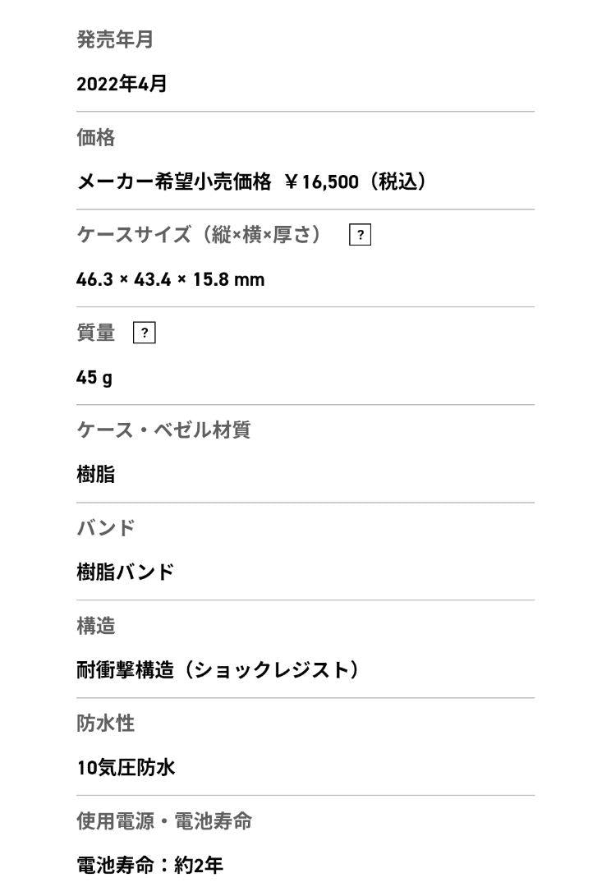
Task: Click the 価格 heading
Action: click(x=96, y=137)
